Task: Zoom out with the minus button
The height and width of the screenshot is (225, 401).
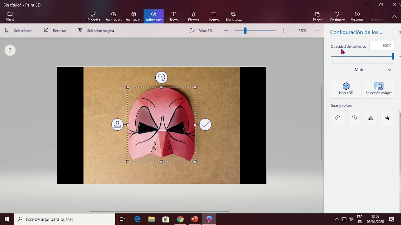Action: click(226, 31)
